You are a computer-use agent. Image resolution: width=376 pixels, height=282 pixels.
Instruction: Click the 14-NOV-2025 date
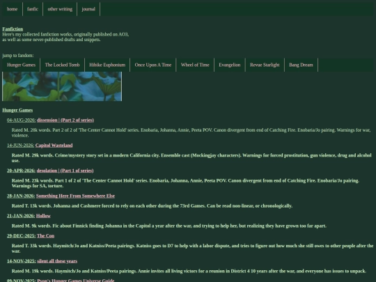(22, 261)
